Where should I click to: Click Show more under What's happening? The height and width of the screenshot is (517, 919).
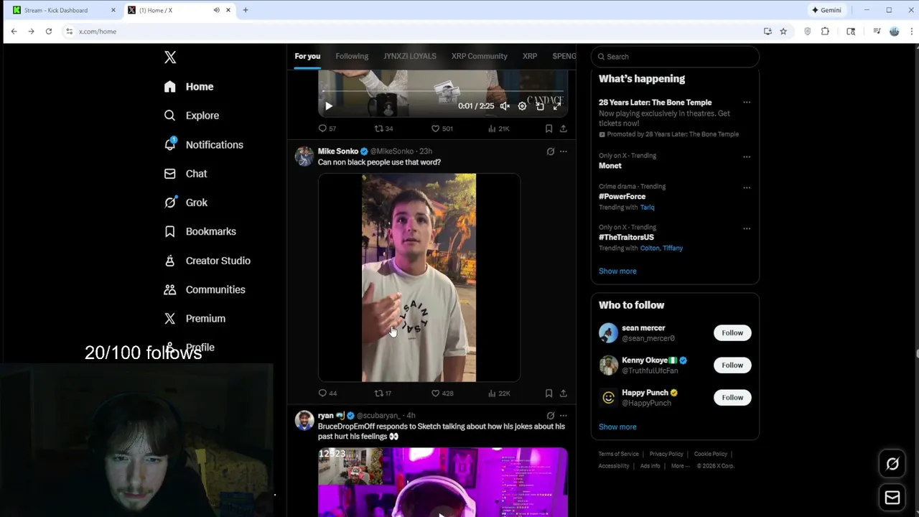(617, 271)
